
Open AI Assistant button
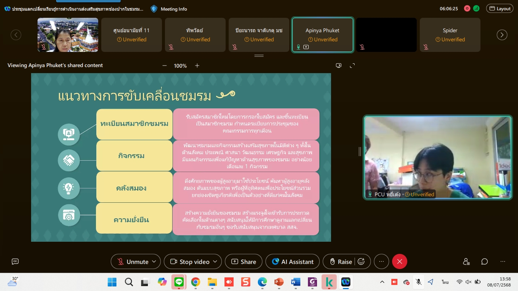tap(293, 261)
